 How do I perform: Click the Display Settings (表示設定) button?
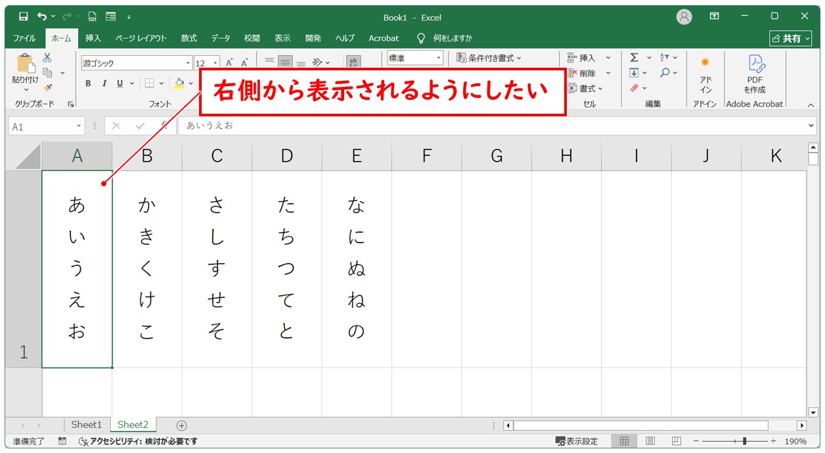[x=577, y=441]
